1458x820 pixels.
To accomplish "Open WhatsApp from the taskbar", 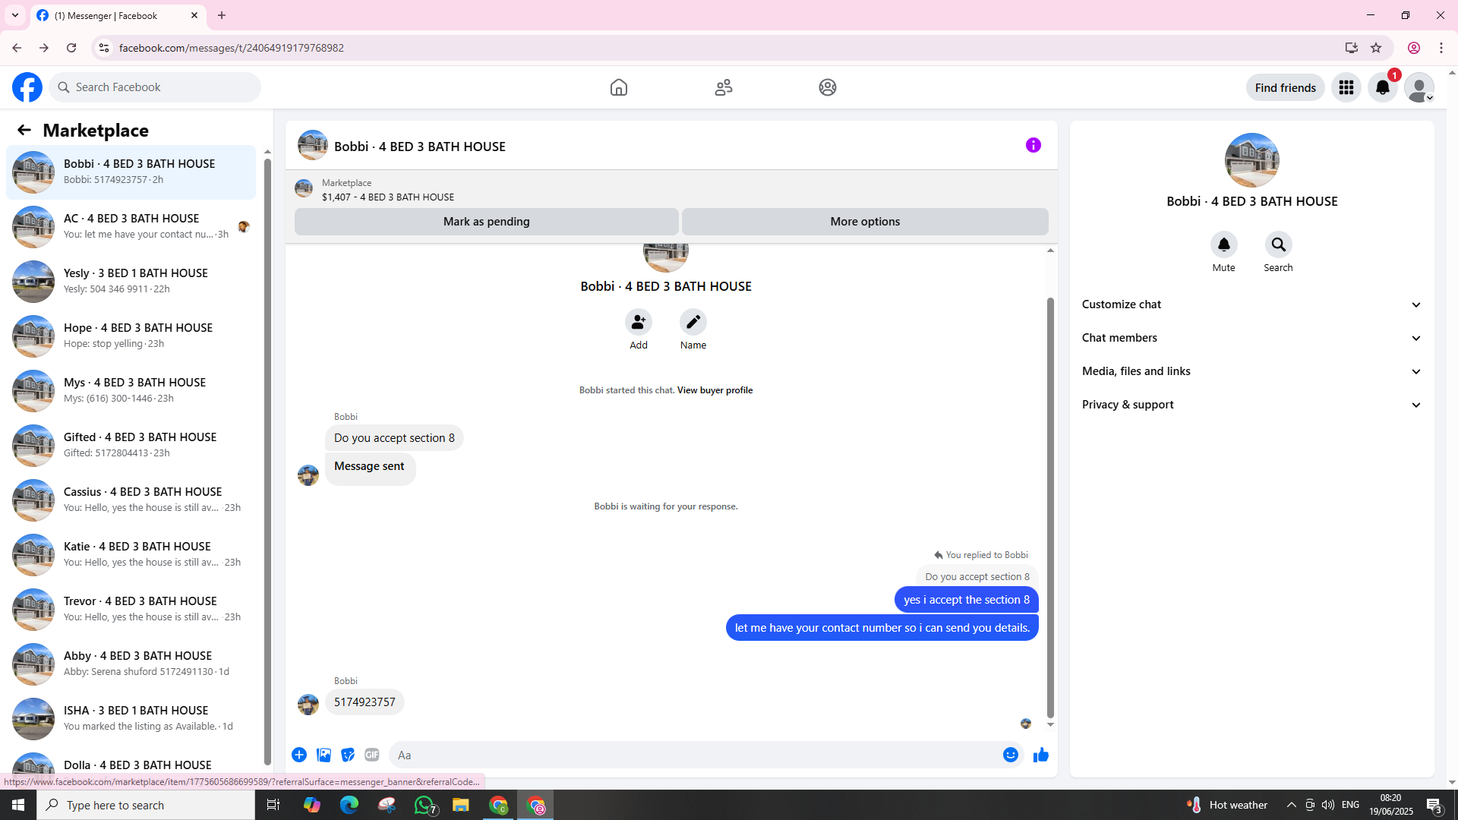I will pyautogui.click(x=424, y=805).
